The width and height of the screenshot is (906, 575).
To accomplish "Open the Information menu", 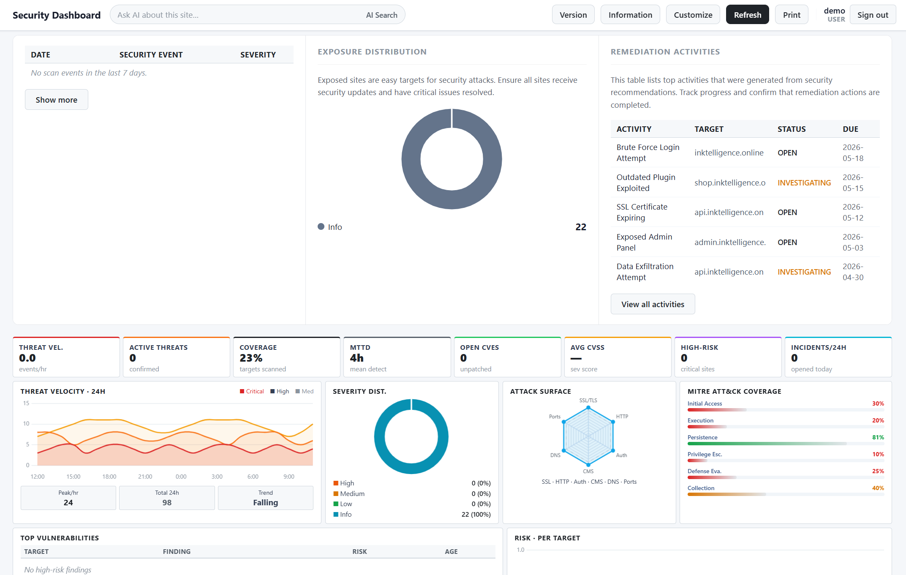I will [x=630, y=15].
